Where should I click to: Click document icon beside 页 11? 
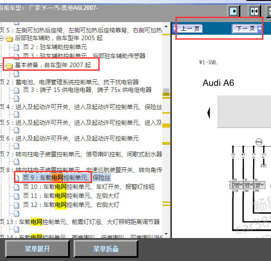tap(17, 196)
